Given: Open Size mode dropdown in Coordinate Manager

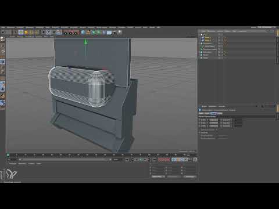Looking at the screenshot, I should (174, 176).
